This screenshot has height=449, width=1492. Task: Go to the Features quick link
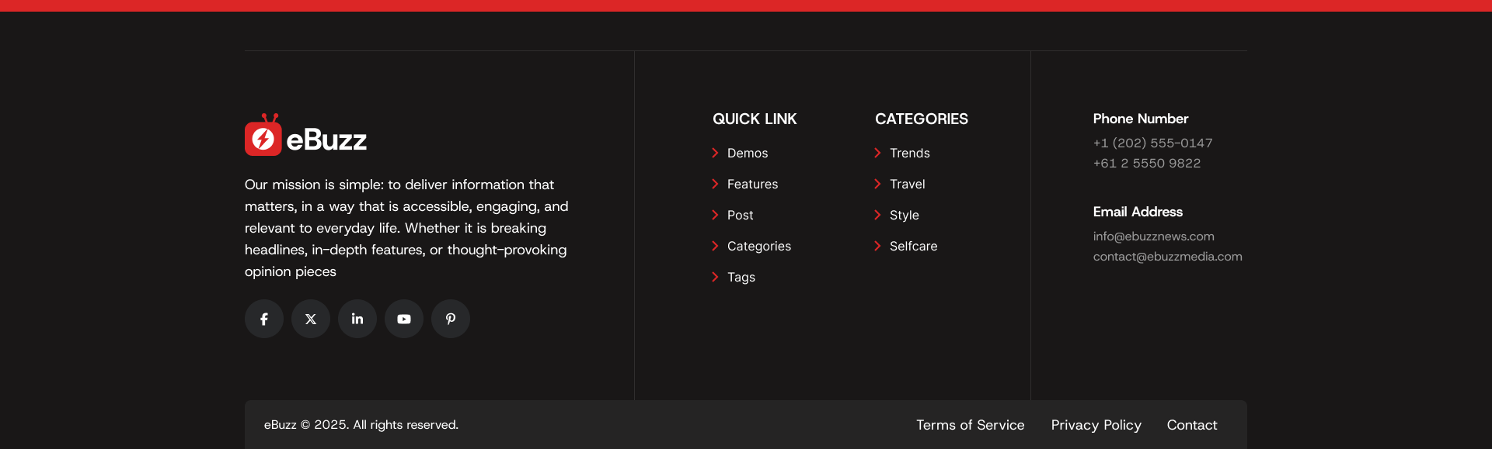pyautogui.click(x=752, y=185)
